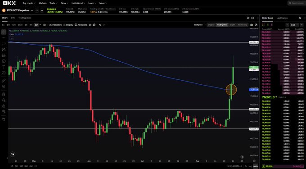Screen dimensions: 306x169
Task: Toggle stay in drawing mode pencil-lock
Action: pyautogui.click(x=4, y=100)
